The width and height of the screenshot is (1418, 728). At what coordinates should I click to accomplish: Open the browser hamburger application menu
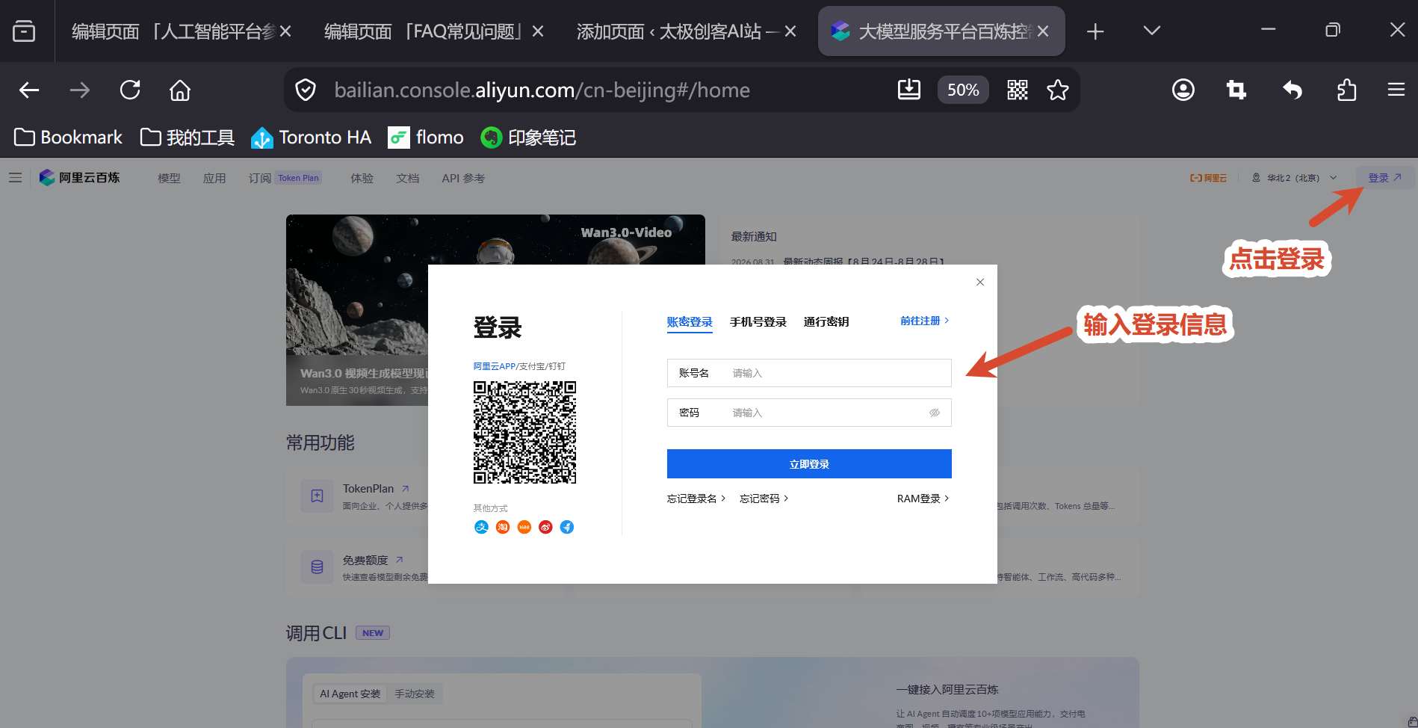point(1396,90)
